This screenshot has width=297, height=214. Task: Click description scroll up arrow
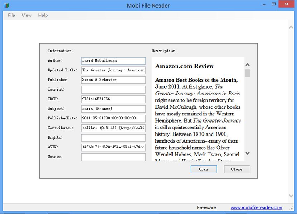point(247,65)
